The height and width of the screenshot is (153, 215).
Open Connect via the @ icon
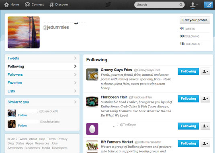pos(27,5)
